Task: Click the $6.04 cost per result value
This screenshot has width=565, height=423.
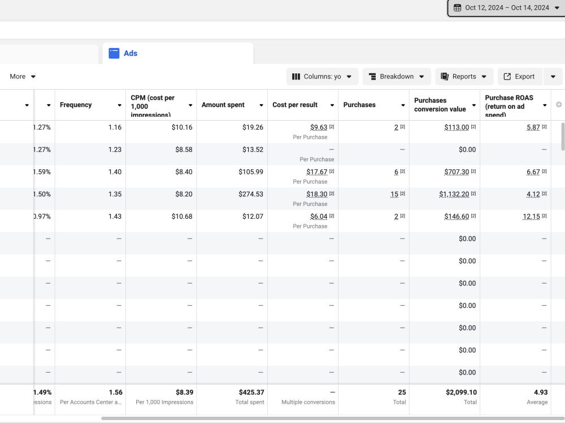Action: tap(319, 217)
